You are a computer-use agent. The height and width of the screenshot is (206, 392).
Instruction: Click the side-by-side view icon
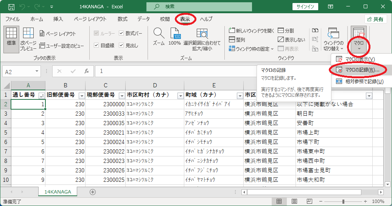pos(315,31)
